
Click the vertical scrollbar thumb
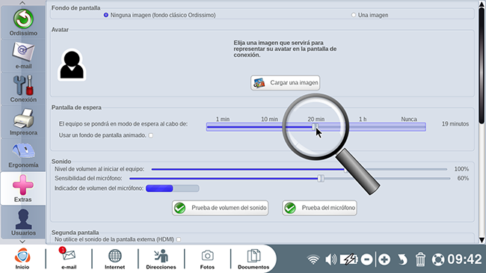[x=482, y=65]
